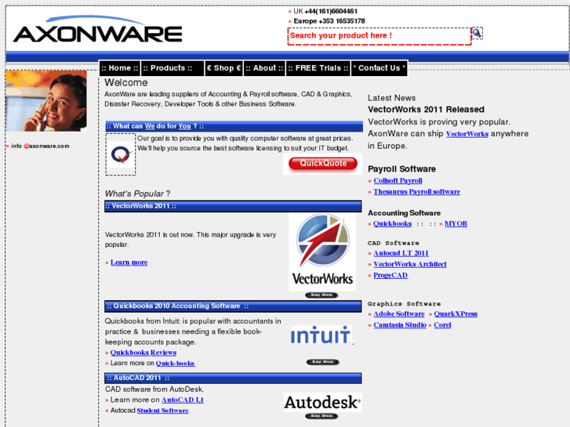570x427 pixels.
Task: Click the 'Welcome' heading
Action: [x=126, y=82]
